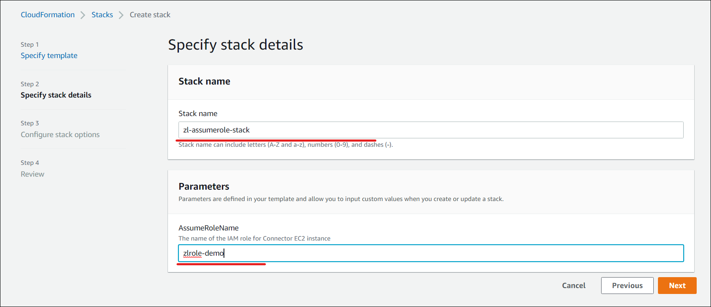The image size is (711, 307).
Task: Click the CloudFormation breadcrumb link
Action: click(x=48, y=15)
